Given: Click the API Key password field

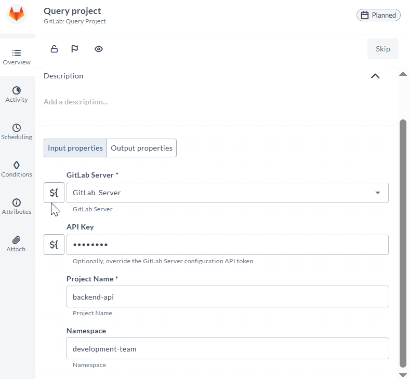Looking at the screenshot, I should pos(228,245).
